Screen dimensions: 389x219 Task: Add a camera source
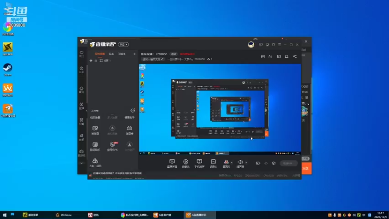[186, 164]
